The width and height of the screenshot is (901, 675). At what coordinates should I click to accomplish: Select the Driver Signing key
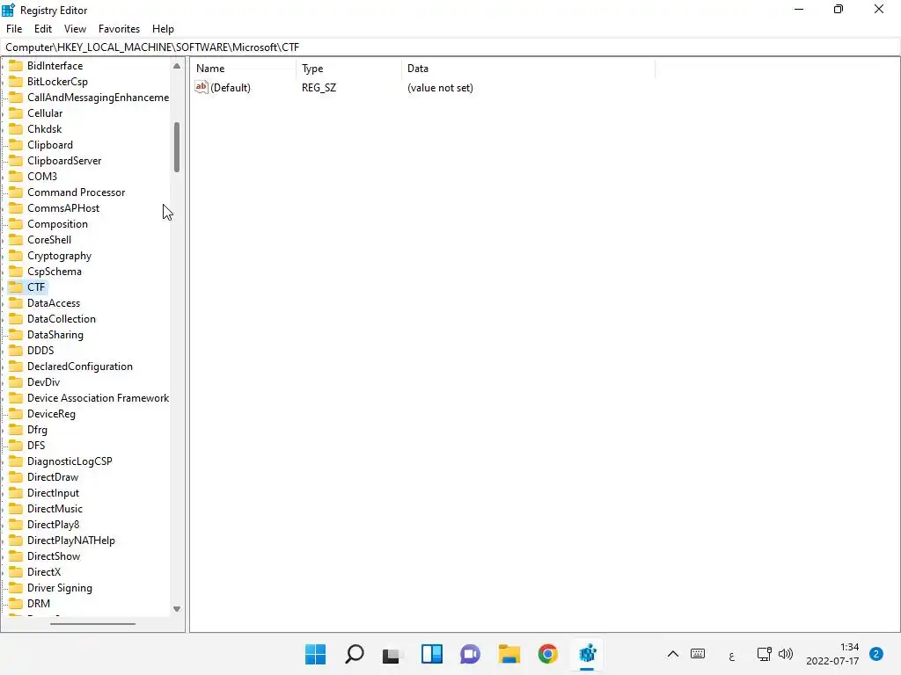pyautogui.click(x=60, y=588)
